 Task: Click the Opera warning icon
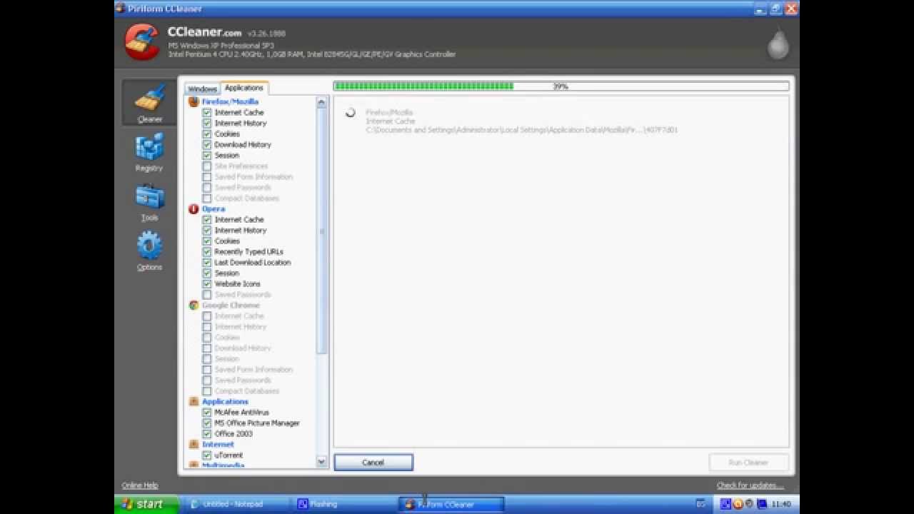coord(194,208)
